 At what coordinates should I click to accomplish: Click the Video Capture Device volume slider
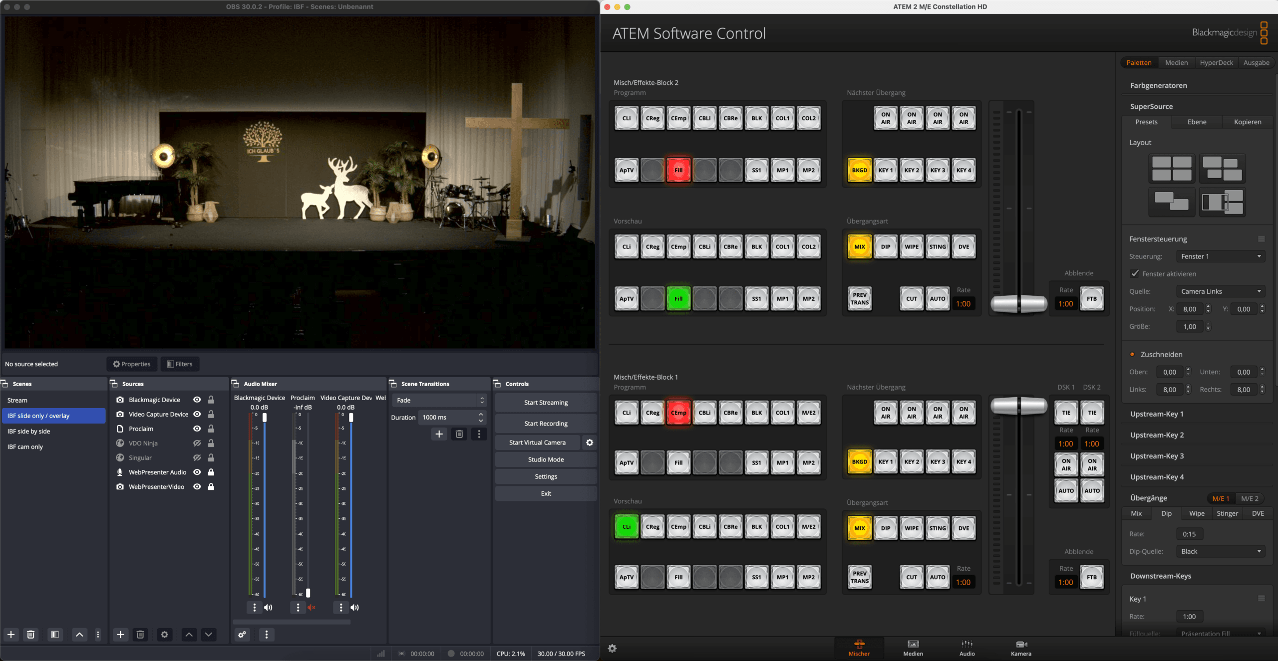(x=351, y=504)
